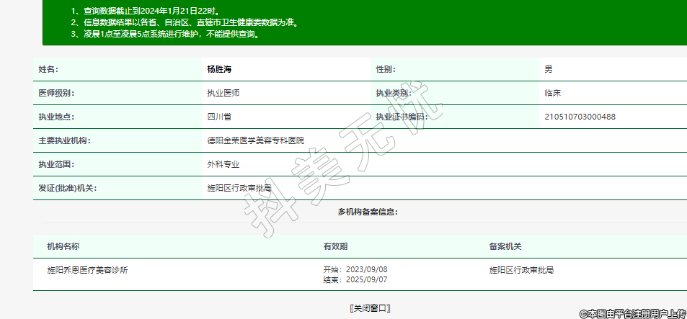Viewport: 687px width, 319px height.
Task: Click the 备案机关 column header
Action: coord(505,246)
